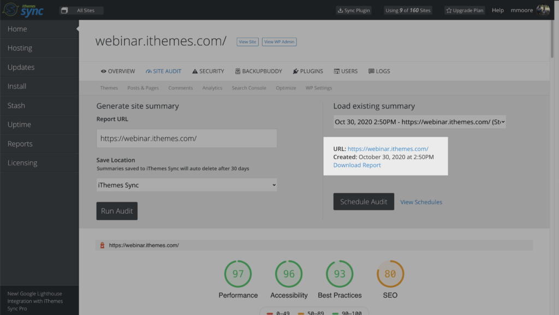Click the lighthouse report URL text
This screenshot has width=559, height=315.
coord(144,245)
